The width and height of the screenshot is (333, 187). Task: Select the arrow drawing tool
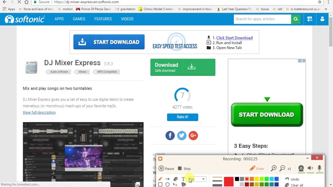point(168,179)
